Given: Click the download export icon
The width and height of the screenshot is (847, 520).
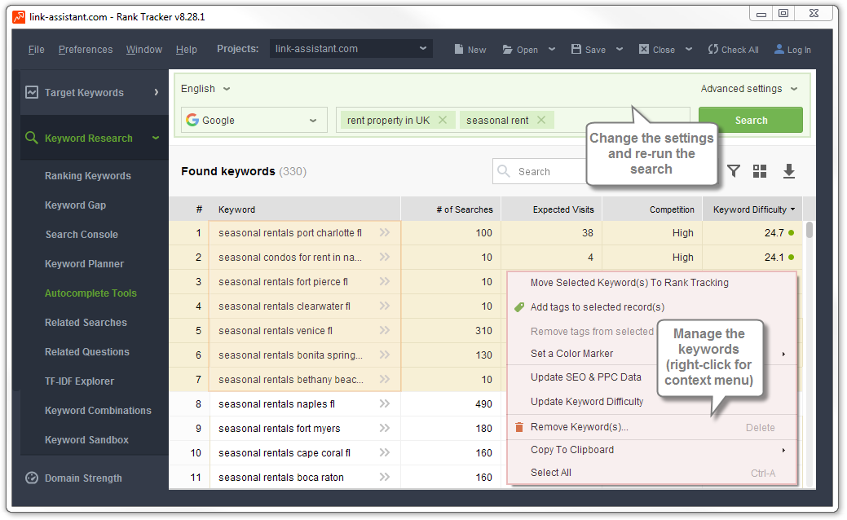Looking at the screenshot, I should (x=788, y=171).
